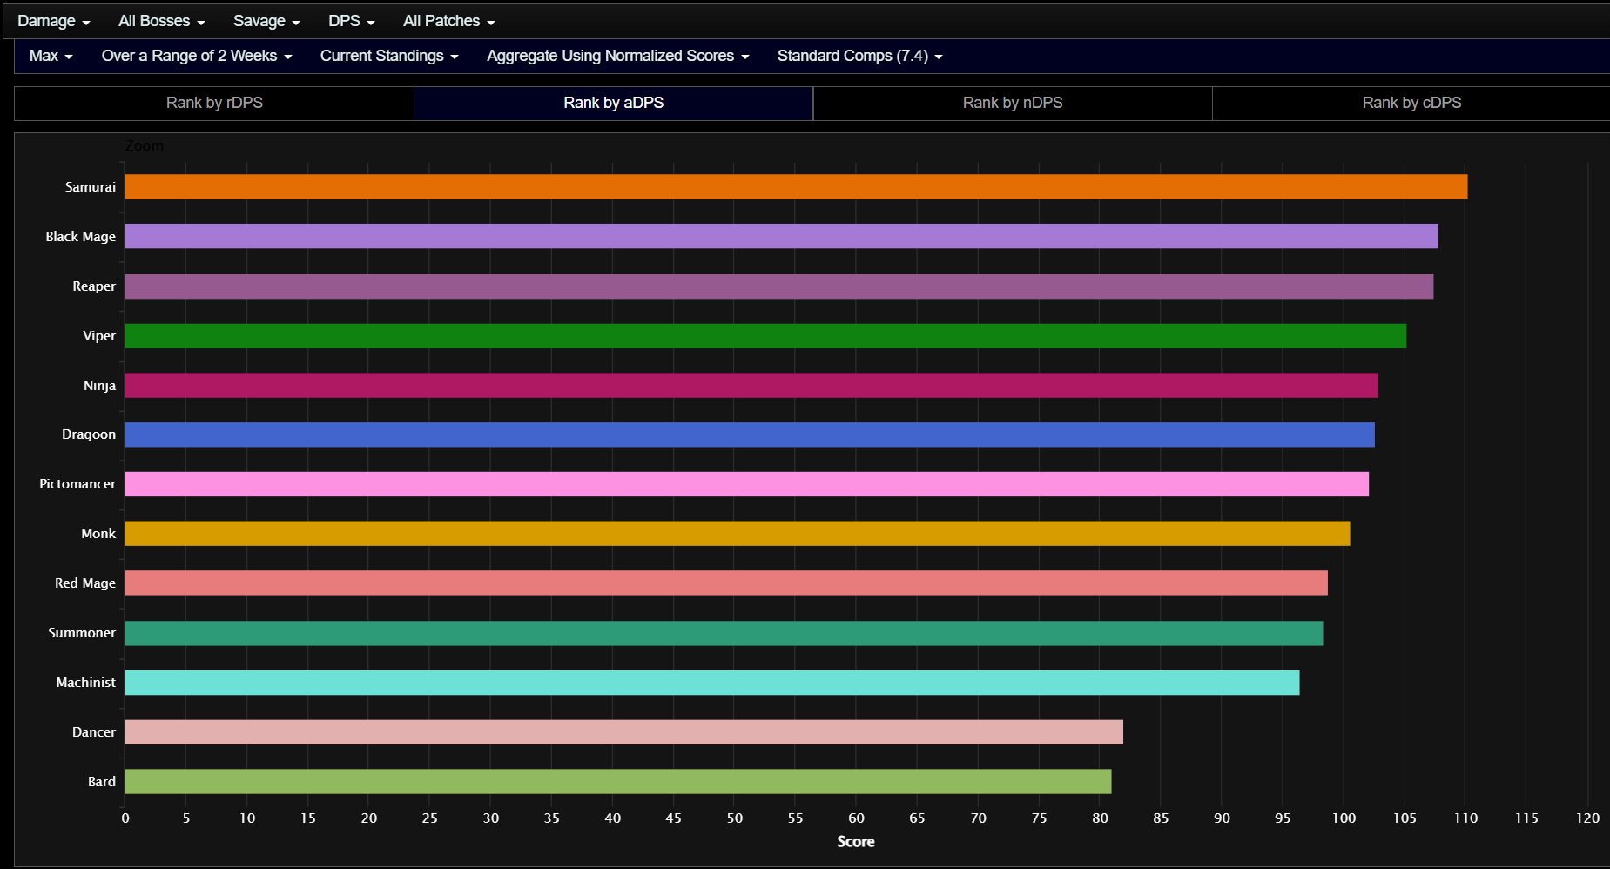Click the purple Black Mage bar

point(781,236)
